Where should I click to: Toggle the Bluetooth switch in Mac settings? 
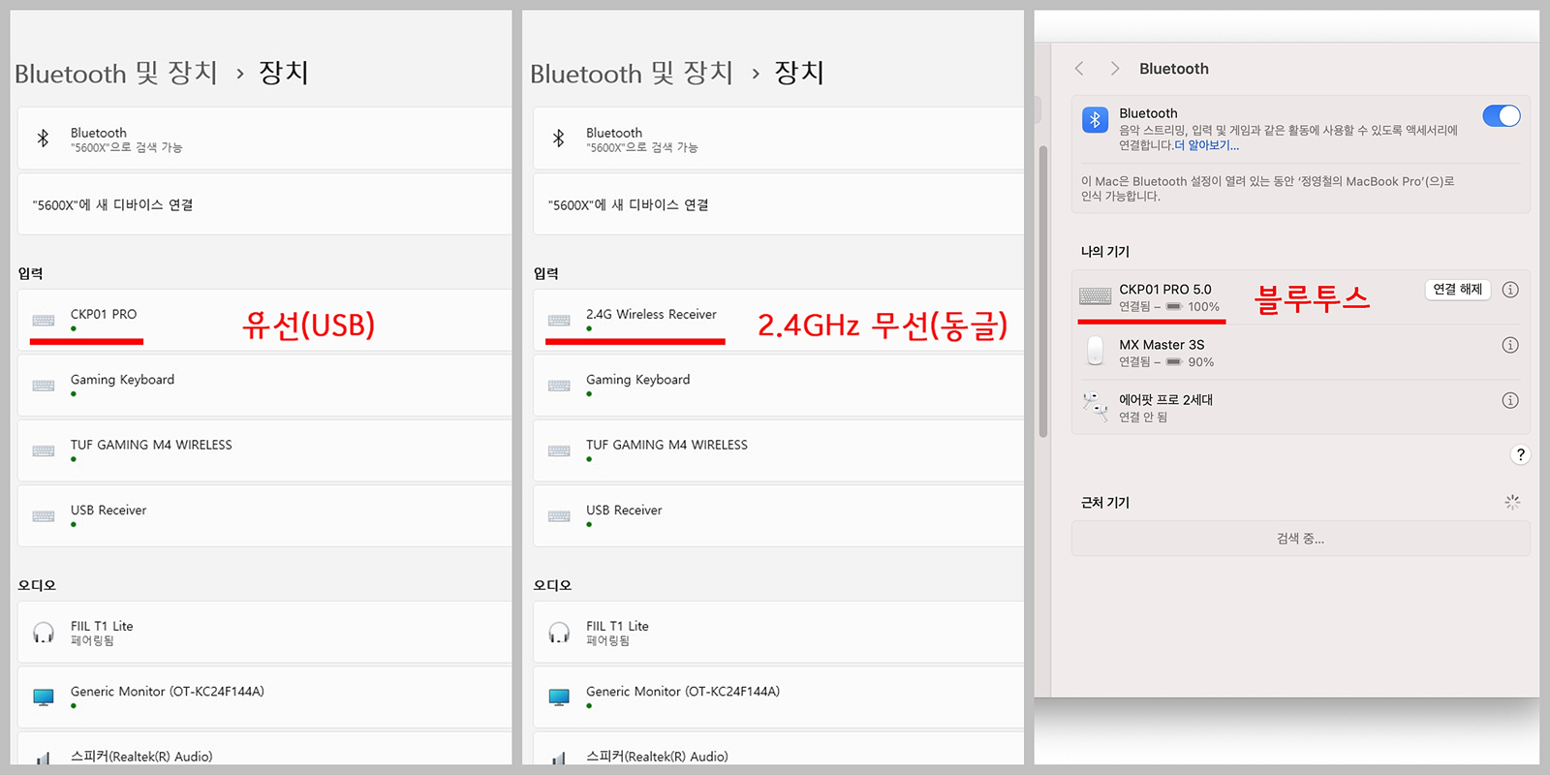pos(1501,116)
